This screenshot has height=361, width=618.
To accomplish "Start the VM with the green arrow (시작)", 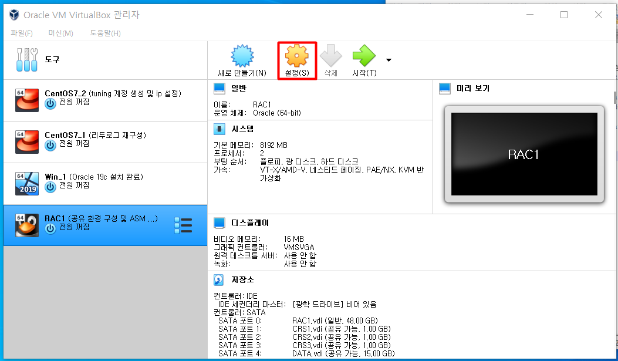I will coord(364,56).
